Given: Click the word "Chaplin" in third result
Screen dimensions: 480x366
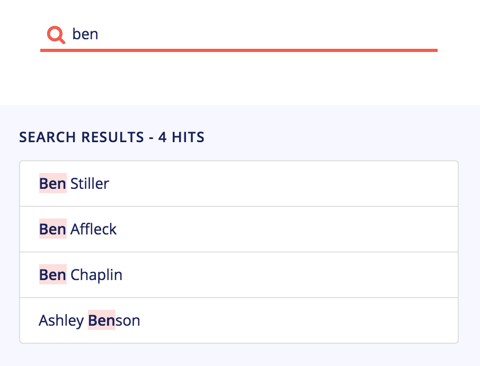Looking at the screenshot, I should point(96,275).
